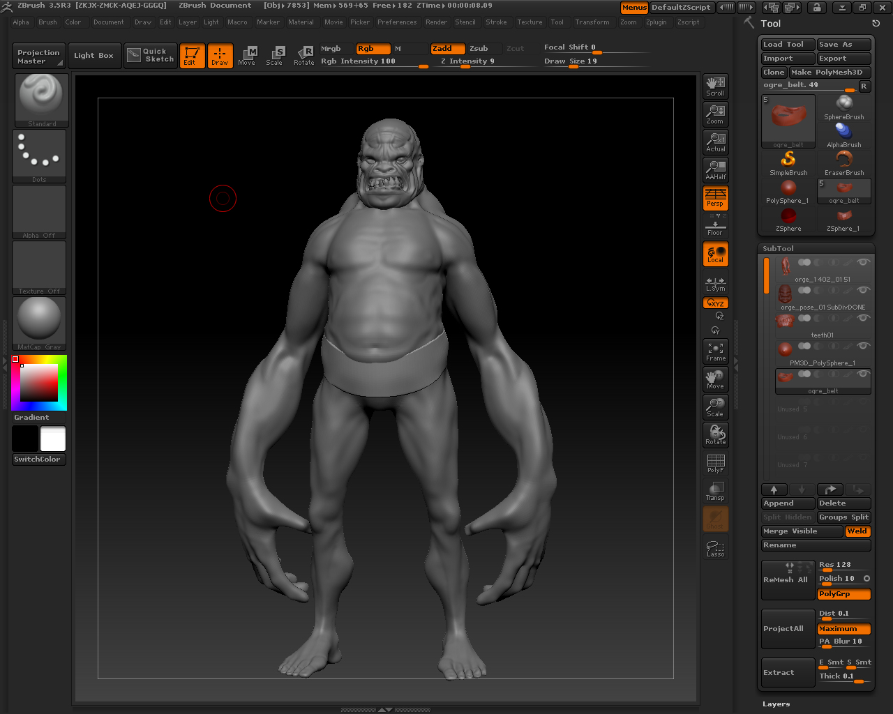893x714 pixels.
Task: Click the Frame icon in right shelf
Action: 715,351
